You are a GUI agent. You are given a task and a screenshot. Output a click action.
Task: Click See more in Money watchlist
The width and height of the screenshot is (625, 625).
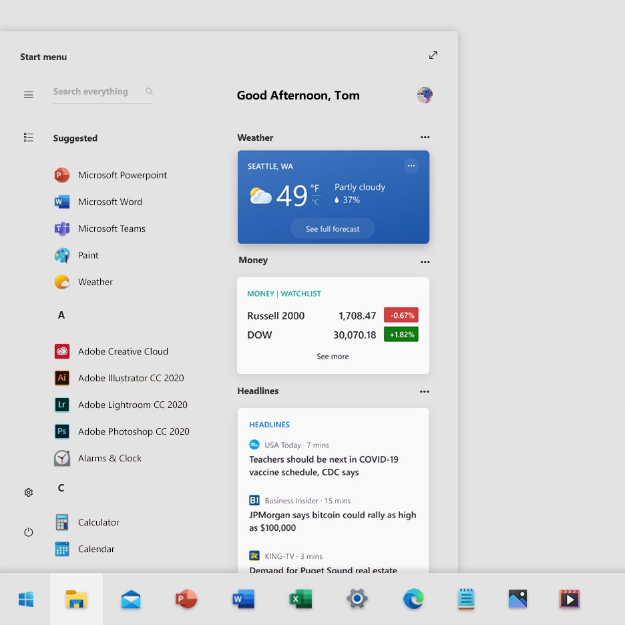point(333,357)
